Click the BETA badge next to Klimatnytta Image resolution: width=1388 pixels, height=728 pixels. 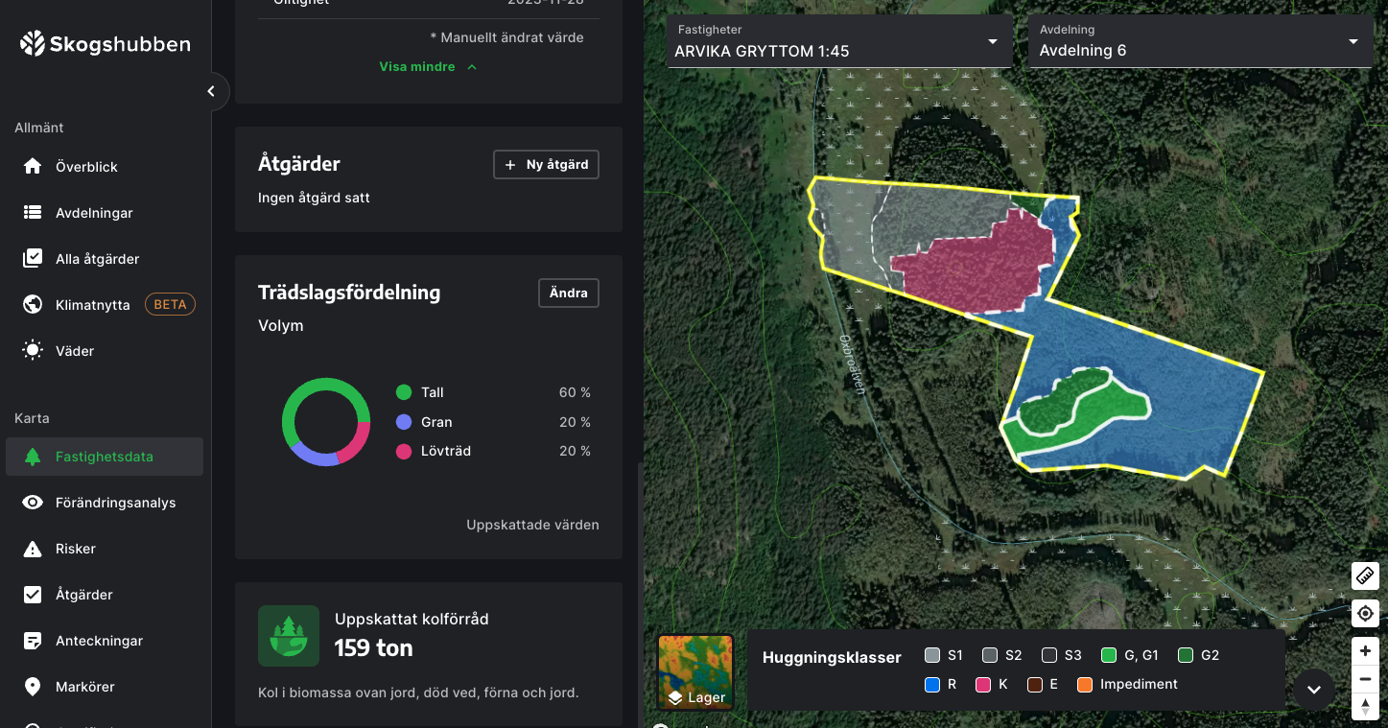click(x=170, y=305)
